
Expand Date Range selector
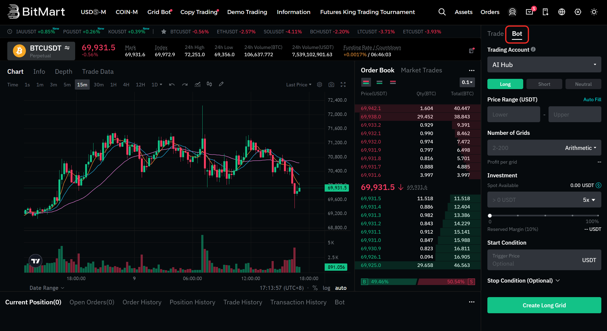tap(47, 288)
